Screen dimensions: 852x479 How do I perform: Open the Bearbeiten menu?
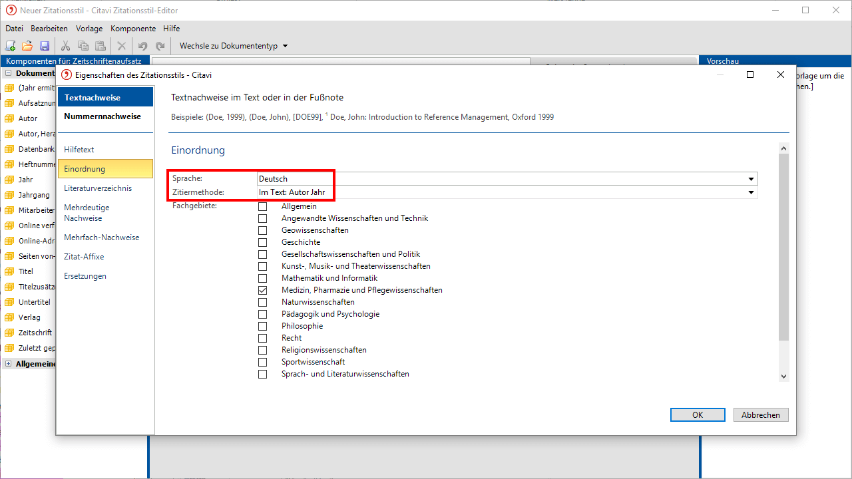[x=49, y=29]
